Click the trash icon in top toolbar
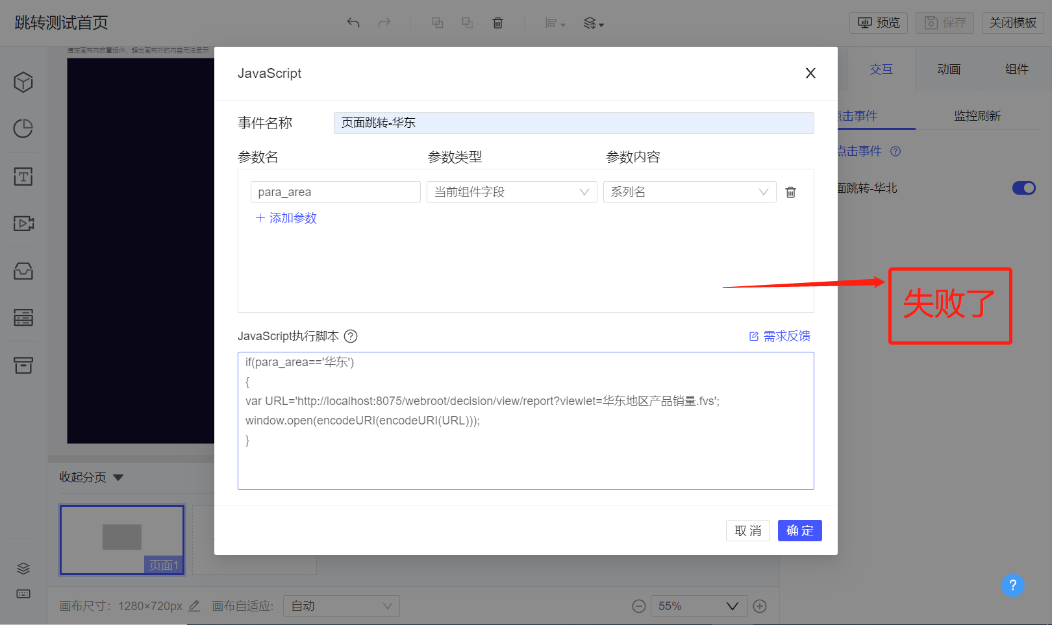1052x625 pixels. 497,23
